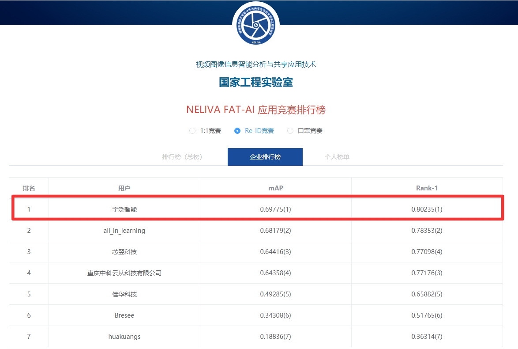Click the 排名 column header
This screenshot has width=518, height=349.
[29, 188]
